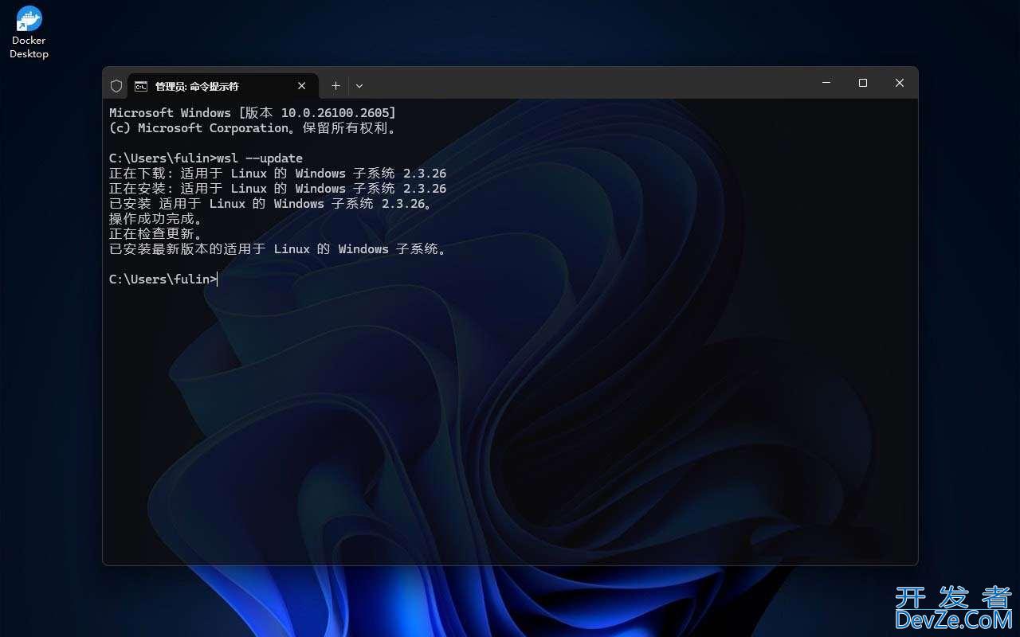Click the '(c) Microsoft Corporation。保留所有权利。' line

click(x=253, y=128)
